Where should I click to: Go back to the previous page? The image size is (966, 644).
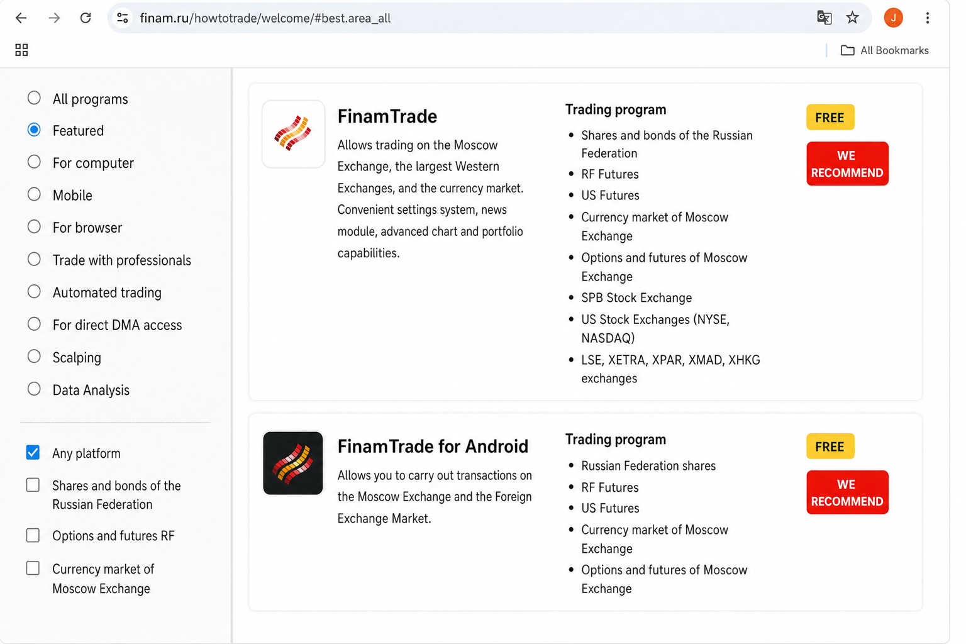click(x=21, y=18)
